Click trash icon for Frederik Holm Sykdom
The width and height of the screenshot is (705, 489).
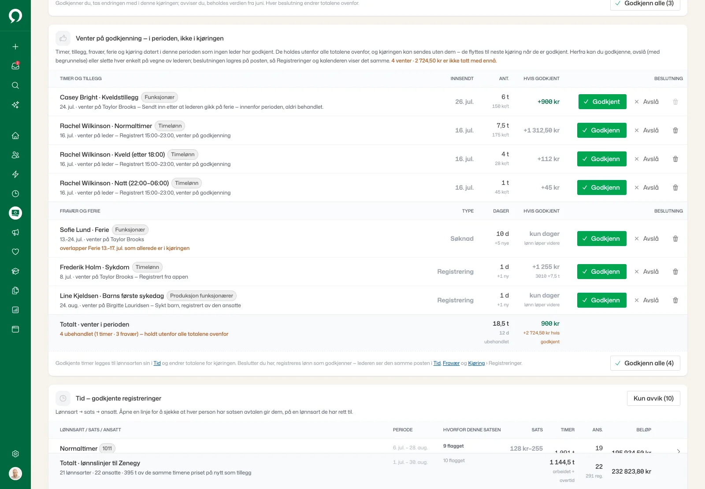click(675, 272)
